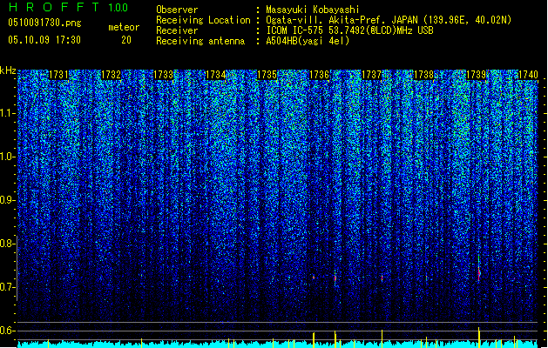Click the 1732 time marker
Screen dimensions: 548x348
111,75
